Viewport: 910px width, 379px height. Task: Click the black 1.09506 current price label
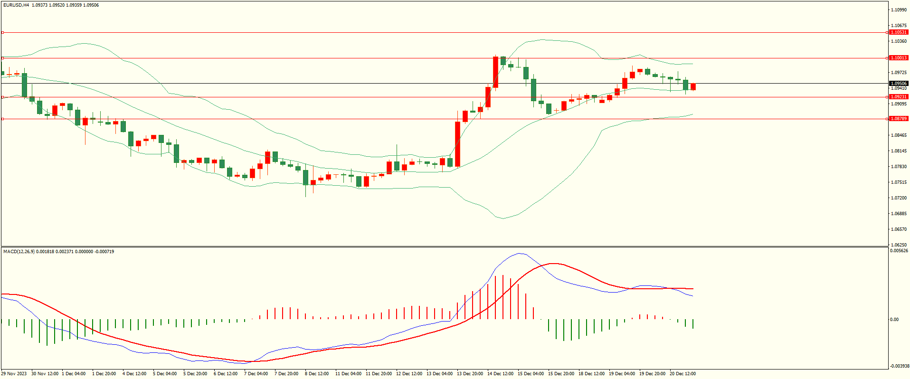898,84
